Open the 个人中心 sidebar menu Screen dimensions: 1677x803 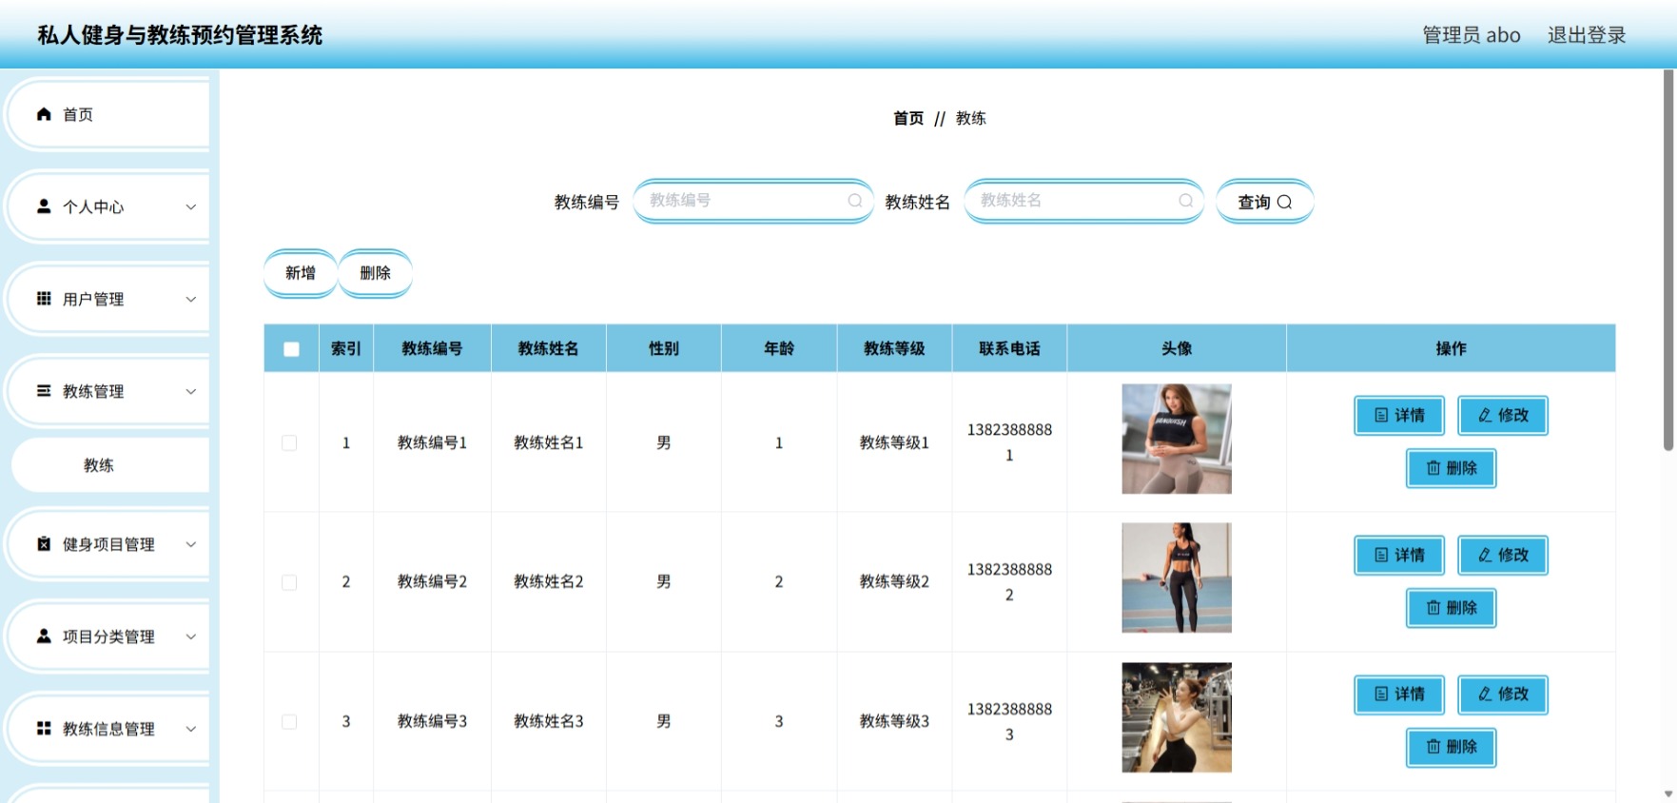(108, 206)
